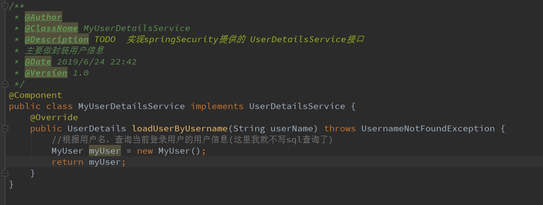Click the MyUserDetailsService class name in declaration
Image resolution: width=543 pixels, height=205 pixels.
[x=131, y=106]
